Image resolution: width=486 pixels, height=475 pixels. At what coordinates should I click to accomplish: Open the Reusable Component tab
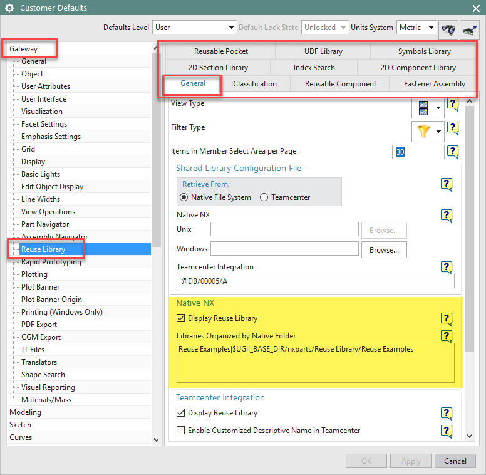[340, 84]
